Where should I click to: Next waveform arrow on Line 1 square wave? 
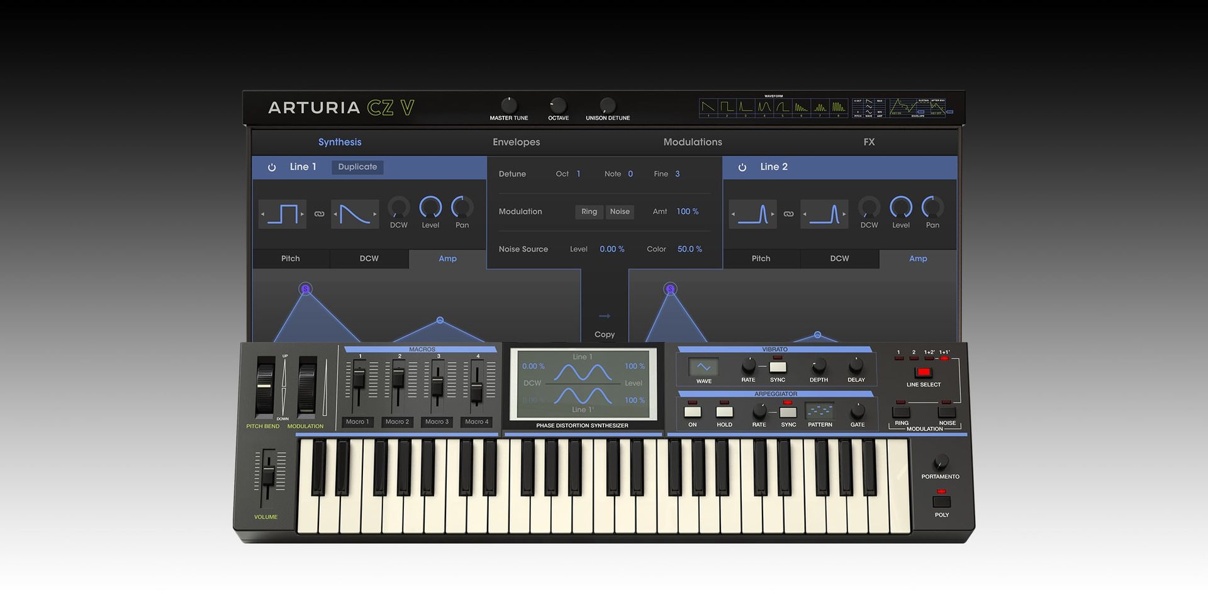[302, 214]
